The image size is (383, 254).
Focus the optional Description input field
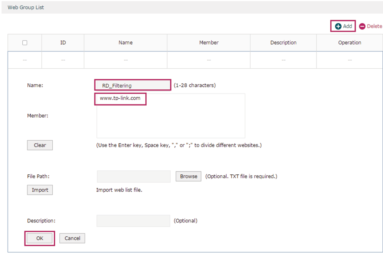tap(134, 221)
